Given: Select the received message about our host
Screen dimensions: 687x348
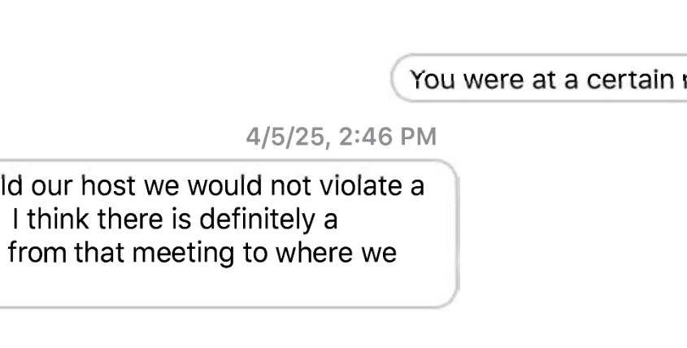Looking at the screenshot, I should pyautogui.click(x=229, y=234).
